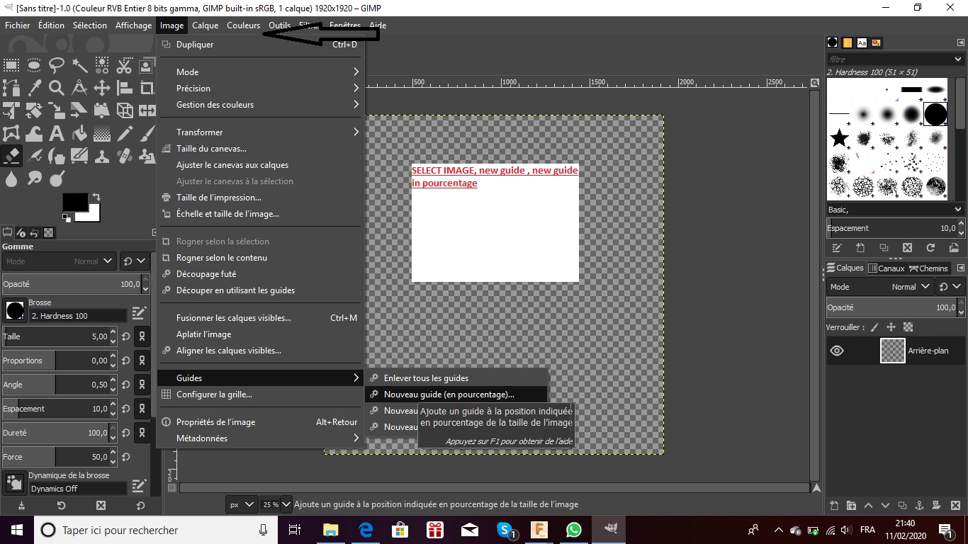968x544 pixels.
Task: Select the Color Picker eyedropper tool
Action: click(x=34, y=89)
